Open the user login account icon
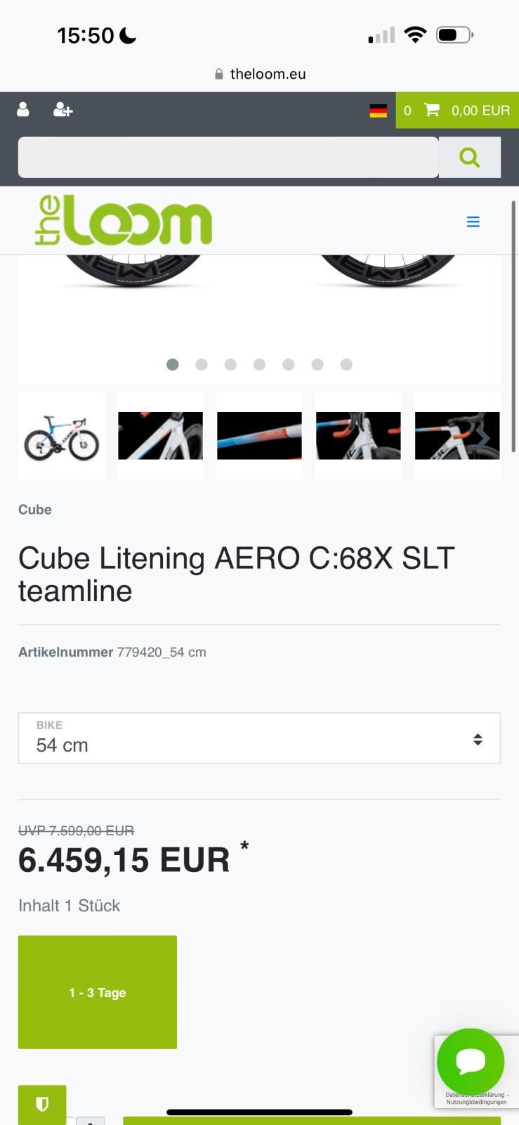Image resolution: width=519 pixels, height=1125 pixels. [x=23, y=110]
